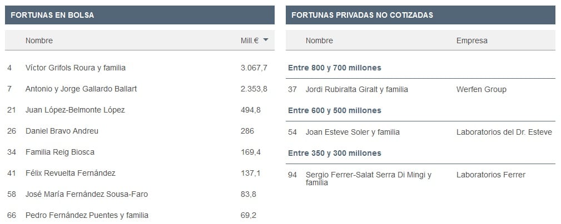Click the Empresa column header
561x224 pixels.
point(471,40)
